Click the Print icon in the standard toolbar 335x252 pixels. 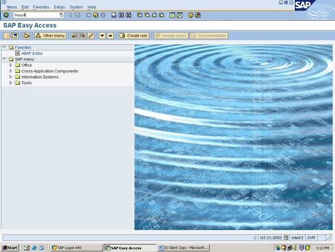tap(114, 15)
